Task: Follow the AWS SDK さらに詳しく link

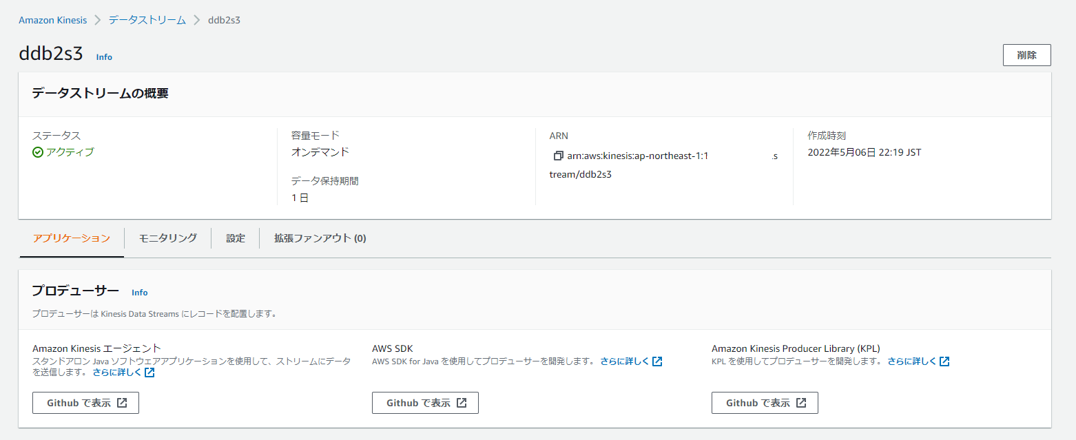Action: click(x=624, y=362)
